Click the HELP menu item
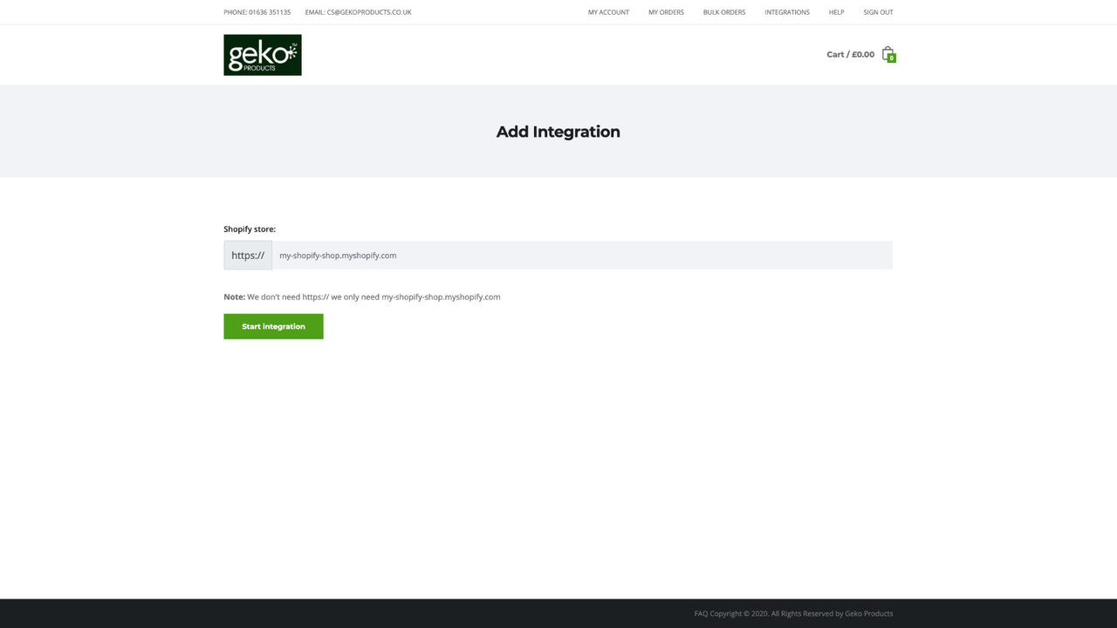 tap(836, 12)
